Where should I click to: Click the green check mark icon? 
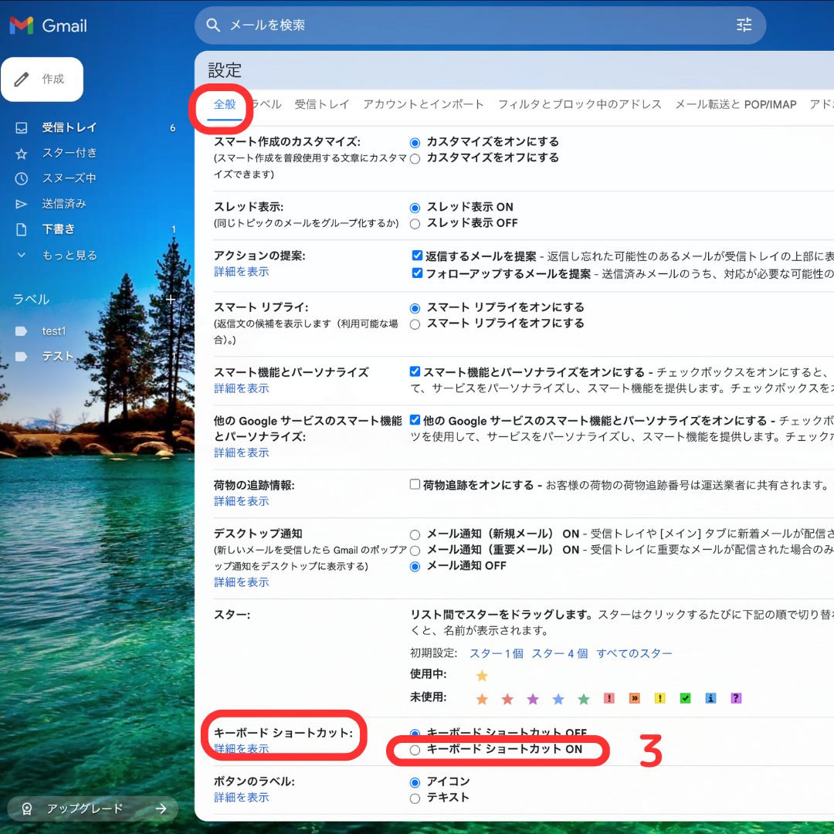point(685,698)
